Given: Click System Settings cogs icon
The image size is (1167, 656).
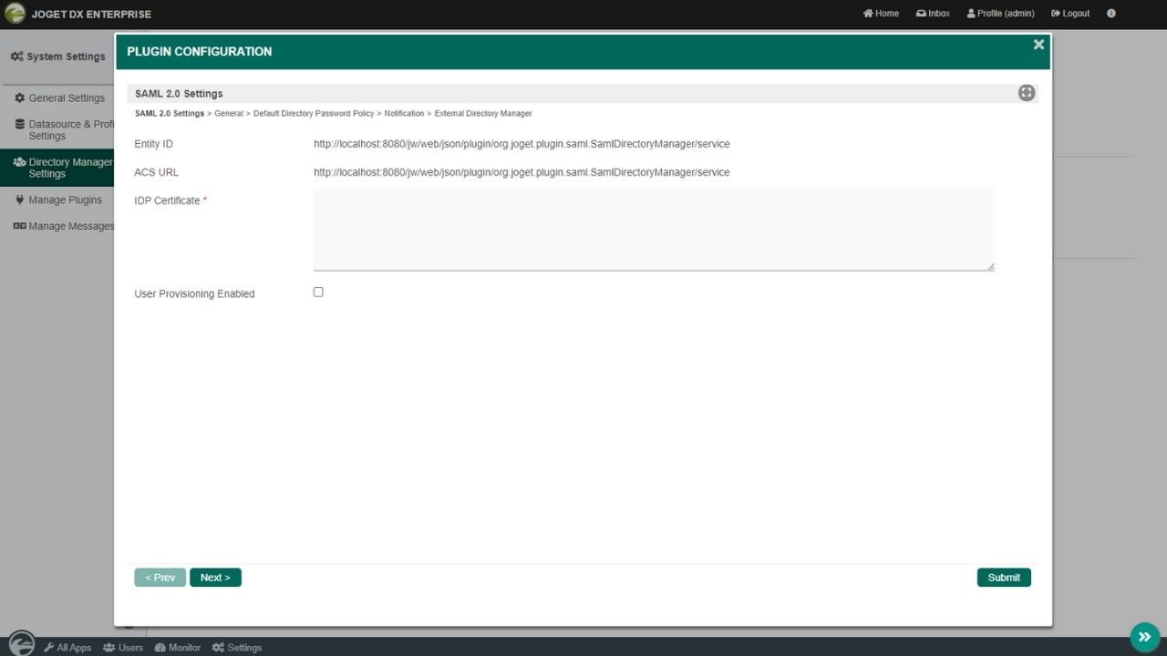Looking at the screenshot, I should (17, 56).
